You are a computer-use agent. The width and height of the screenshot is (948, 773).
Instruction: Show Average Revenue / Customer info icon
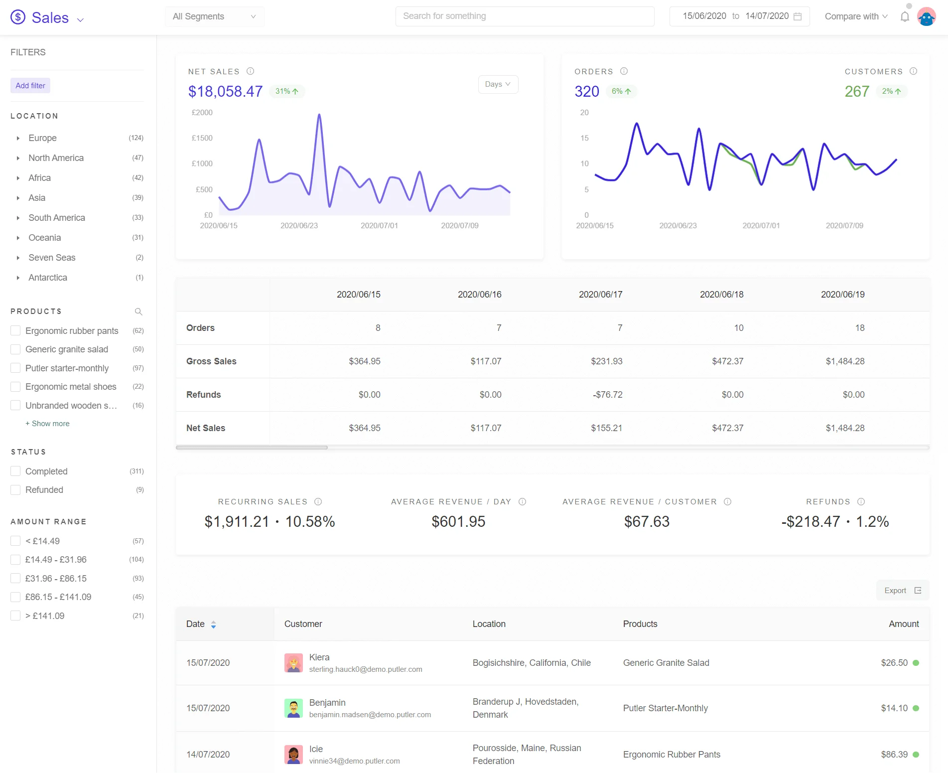pos(727,501)
